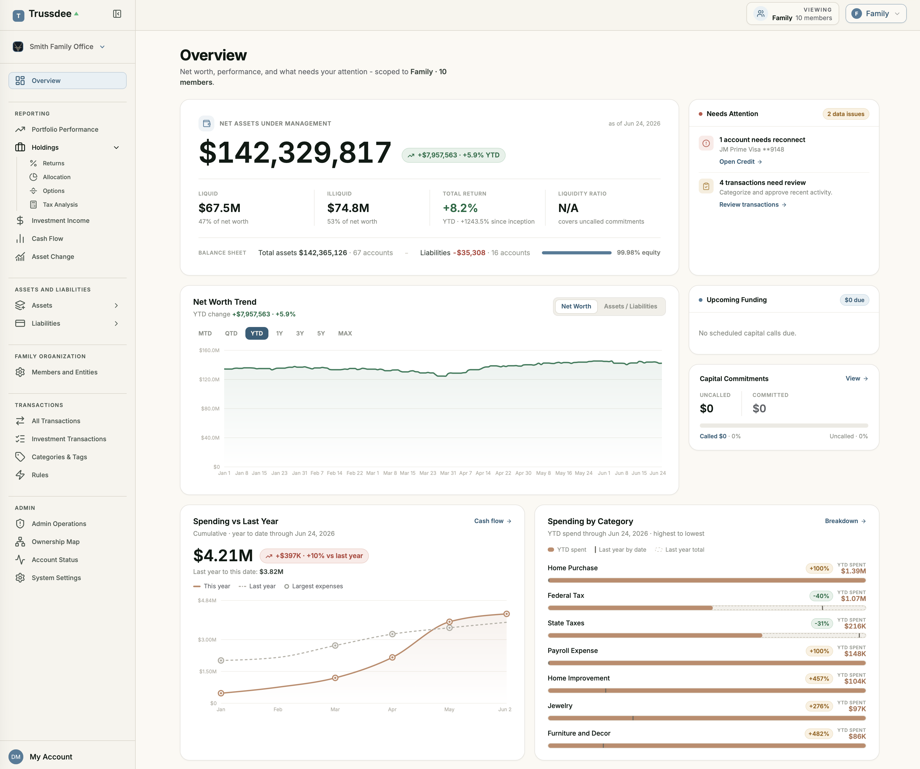The image size is (920, 769).
Task: Select the QTD time range
Action: (x=231, y=333)
